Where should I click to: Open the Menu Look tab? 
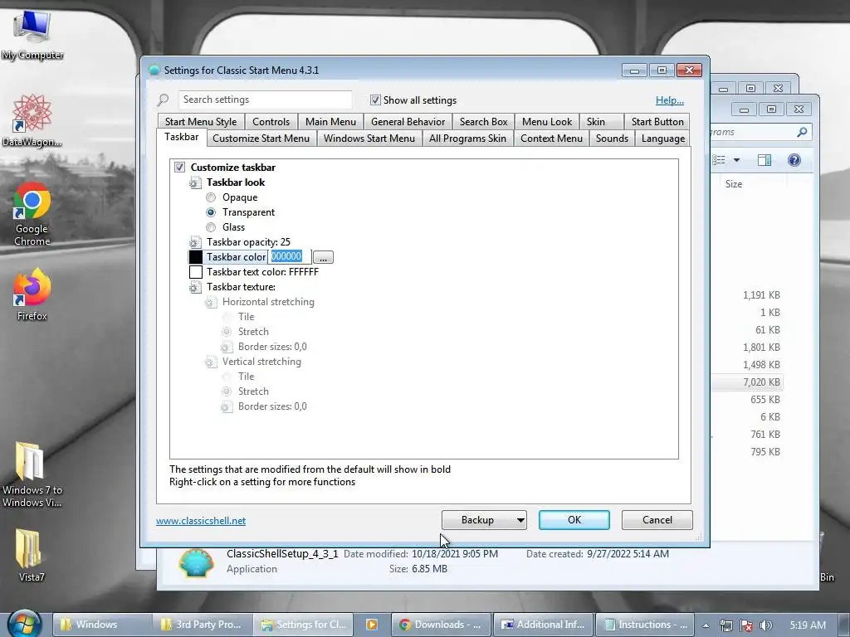tap(547, 122)
